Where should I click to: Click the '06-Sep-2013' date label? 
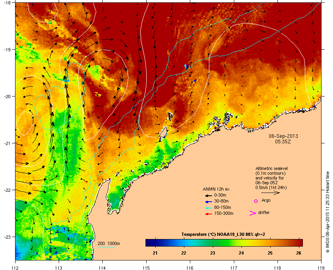[283, 136]
